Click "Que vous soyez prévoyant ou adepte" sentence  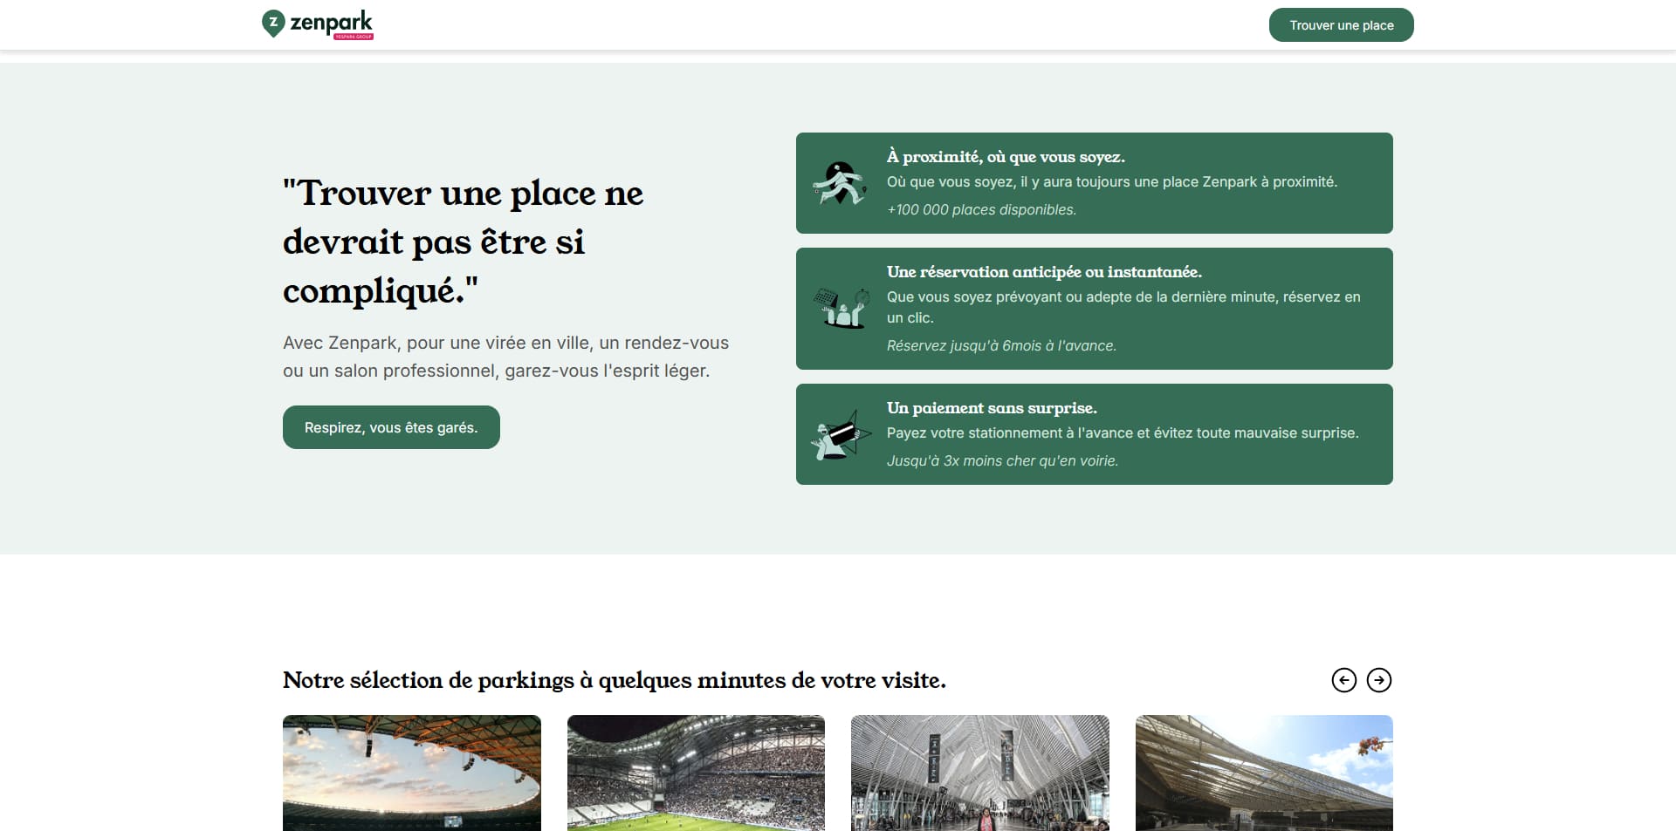tap(1123, 307)
